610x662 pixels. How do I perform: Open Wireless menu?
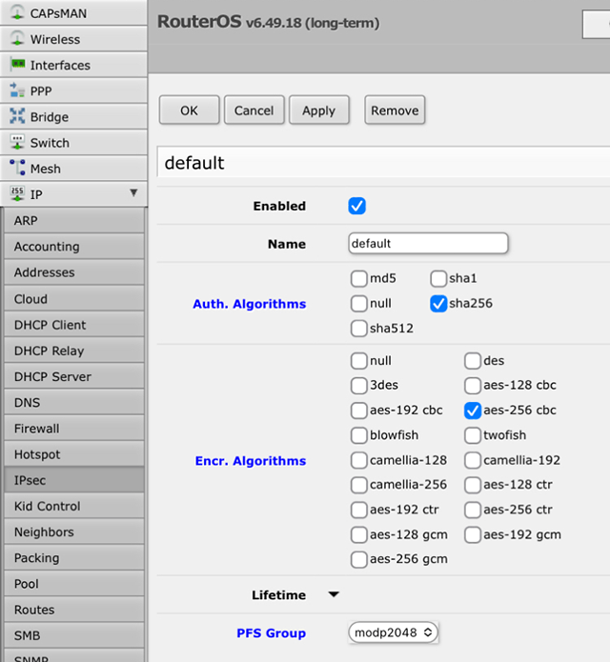point(73,39)
